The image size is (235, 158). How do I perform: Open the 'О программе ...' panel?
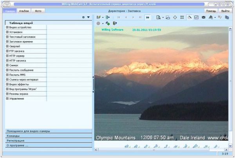coord(46,145)
